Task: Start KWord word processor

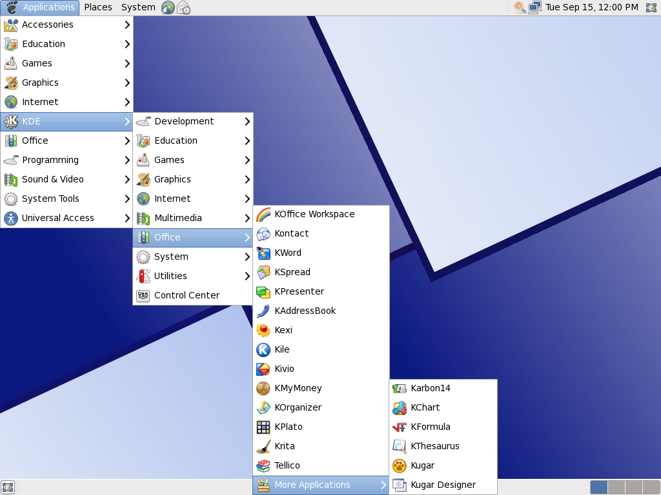Action: tap(321, 253)
